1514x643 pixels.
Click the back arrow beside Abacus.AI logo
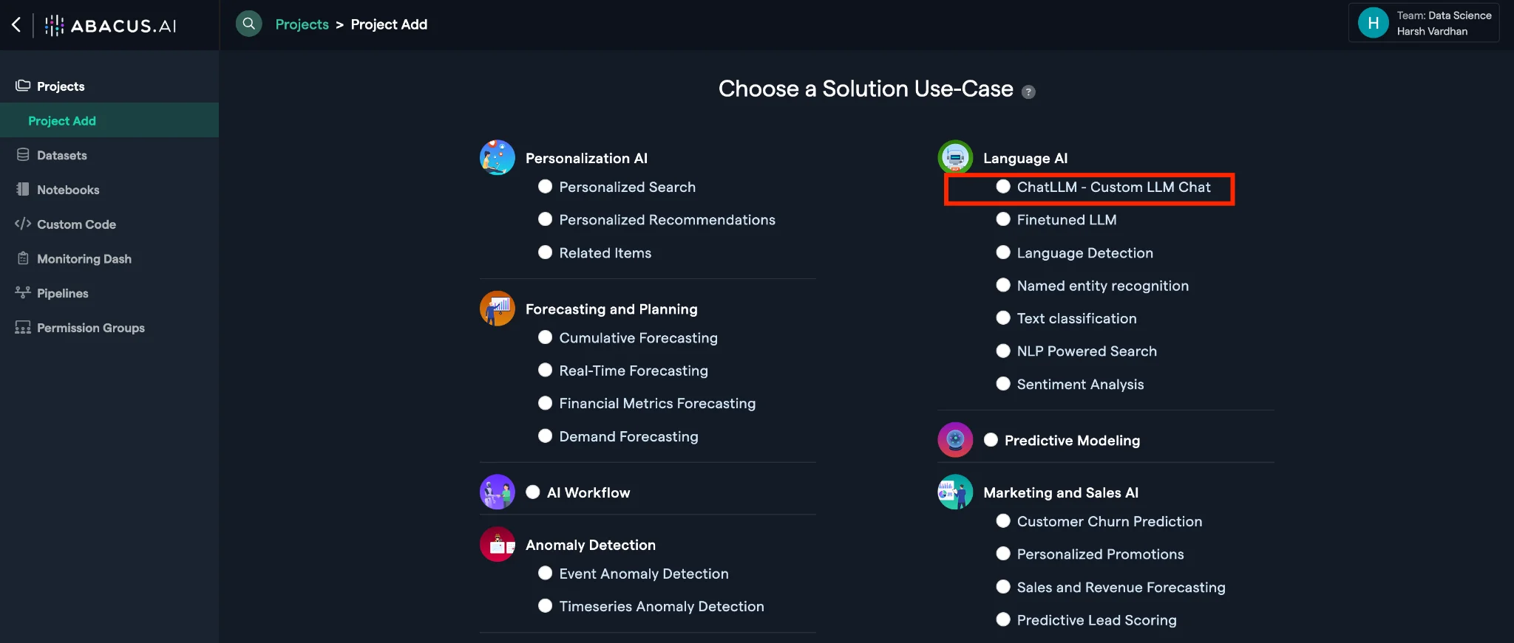coord(16,24)
